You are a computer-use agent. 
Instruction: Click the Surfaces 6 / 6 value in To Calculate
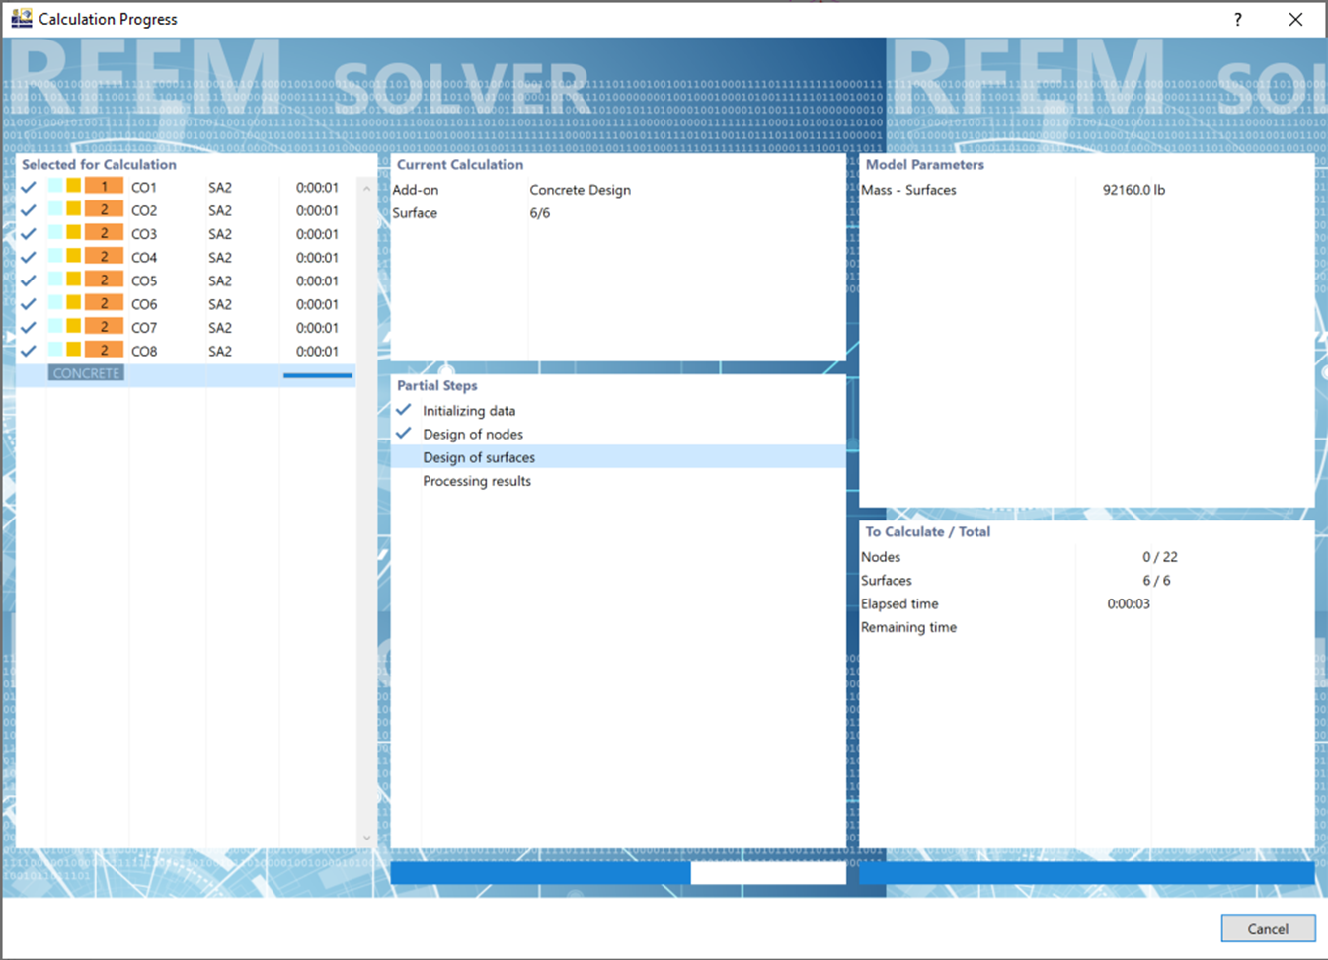pos(1156,581)
